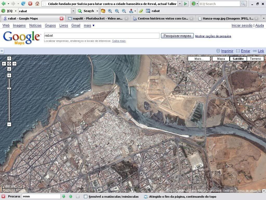
Task: Expand the collapsed left side panel
Action: [2, 51]
